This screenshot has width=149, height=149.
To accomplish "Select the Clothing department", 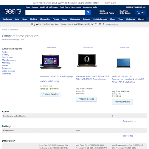I will [x=33, y=19].
